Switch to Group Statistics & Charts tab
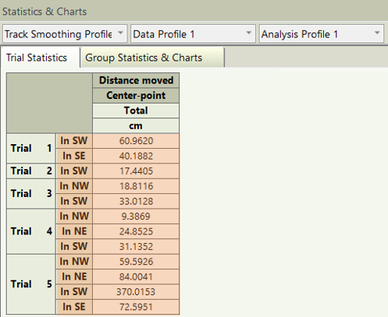Viewport: 388px width, 317px height. point(152,58)
